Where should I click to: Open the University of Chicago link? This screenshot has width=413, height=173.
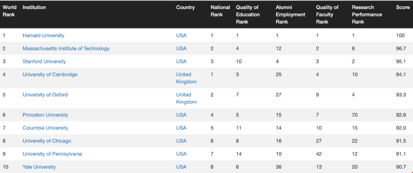pyautogui.click(x=47, y=141)
